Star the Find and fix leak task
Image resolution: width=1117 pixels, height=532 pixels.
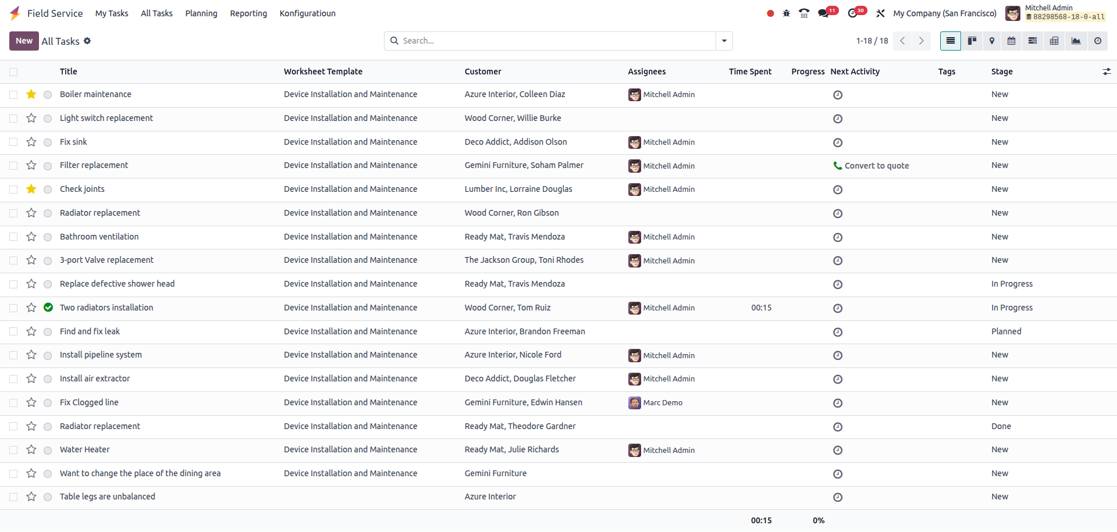[x=31, y=331]
